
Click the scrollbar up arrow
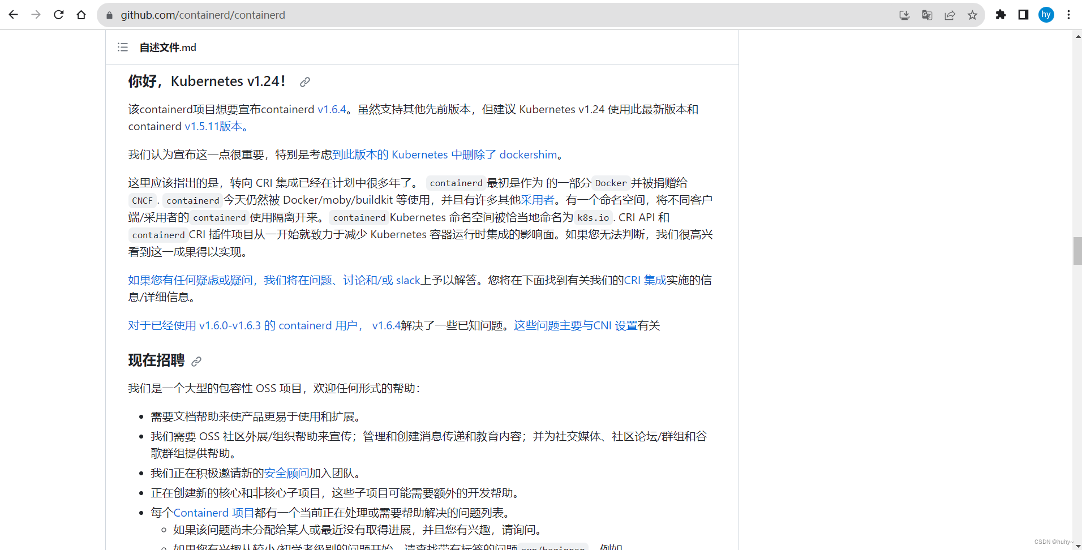point(1077,36)
